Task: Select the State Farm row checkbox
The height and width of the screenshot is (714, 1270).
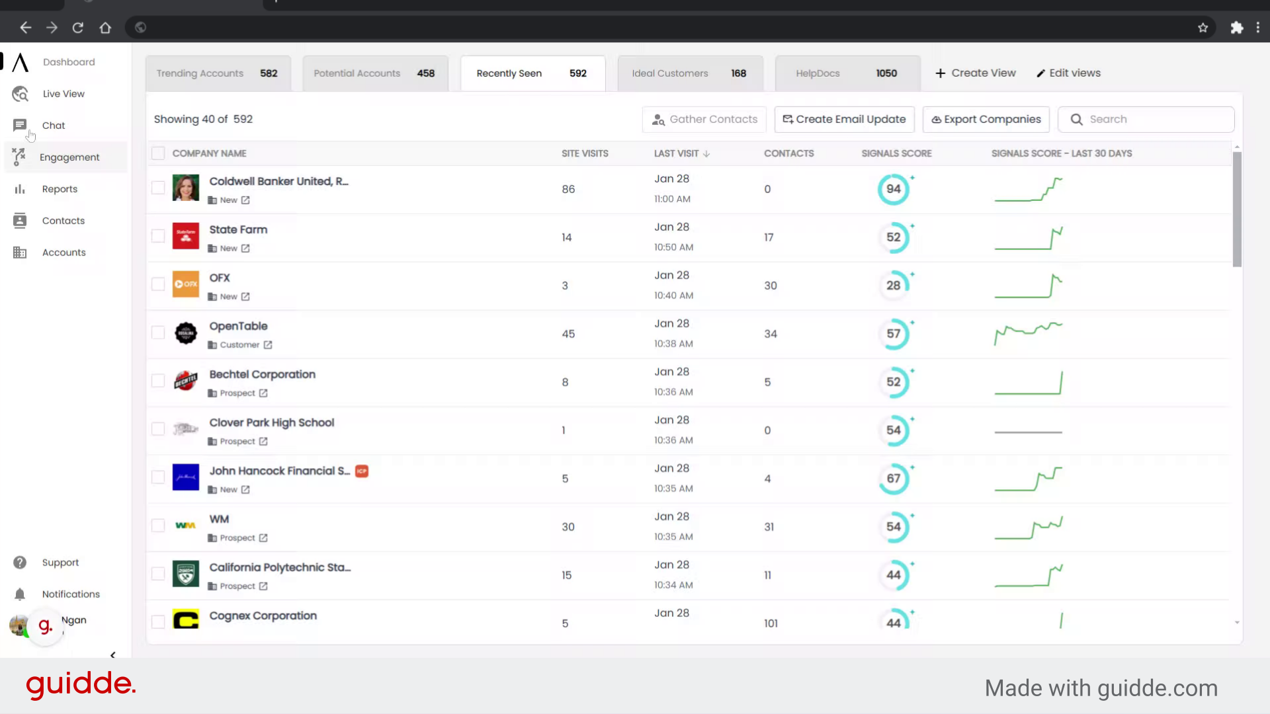Action: [x=158, y=236]
